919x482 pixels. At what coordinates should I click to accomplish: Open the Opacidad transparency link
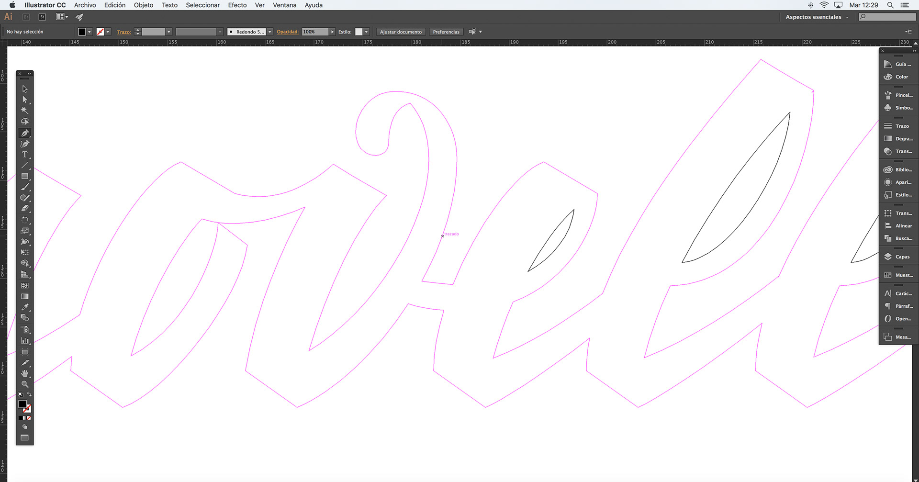(287, 32)
